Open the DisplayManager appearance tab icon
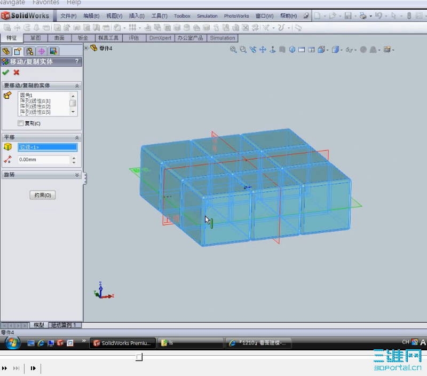This screenshot has width=427, height=376. [x=53, y=51]
